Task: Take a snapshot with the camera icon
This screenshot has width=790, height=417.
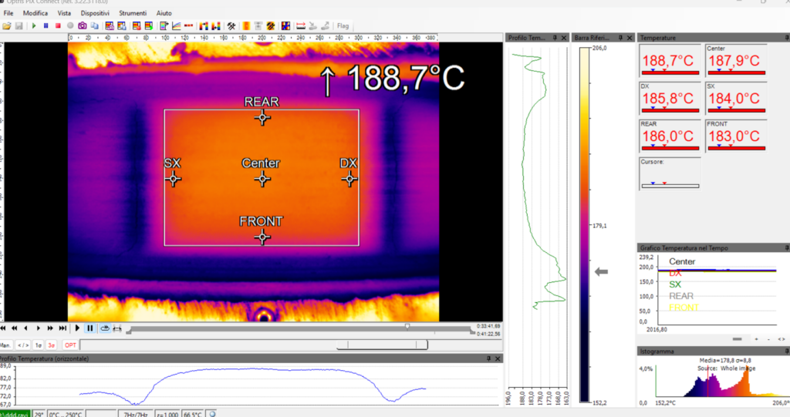Action: (x=82, y=25)
